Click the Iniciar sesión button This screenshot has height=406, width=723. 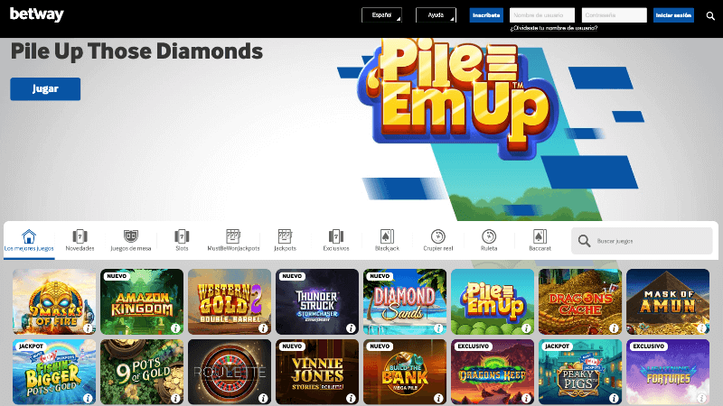click(x=673, y=15)
